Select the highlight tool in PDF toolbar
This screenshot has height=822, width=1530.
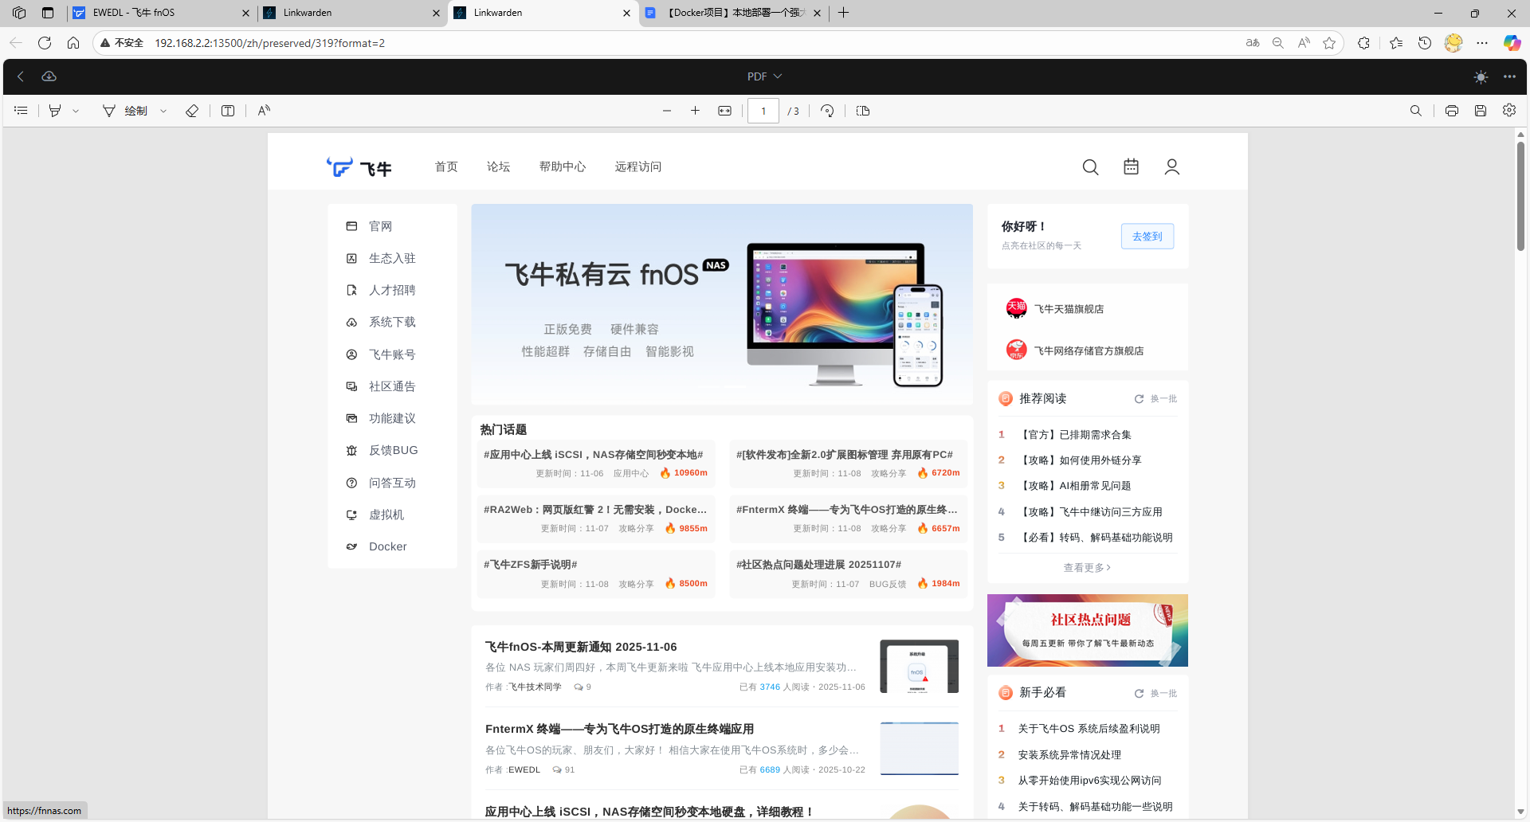pyautogui.click(x=55, y=111)
